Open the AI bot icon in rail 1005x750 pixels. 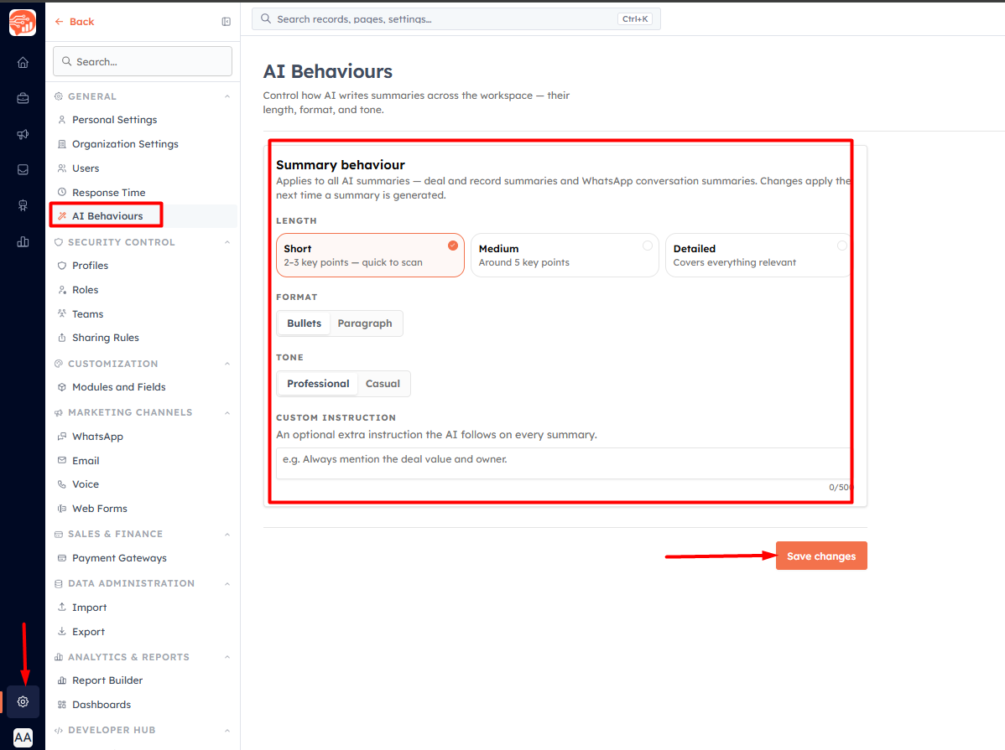(x=23, y=205)
